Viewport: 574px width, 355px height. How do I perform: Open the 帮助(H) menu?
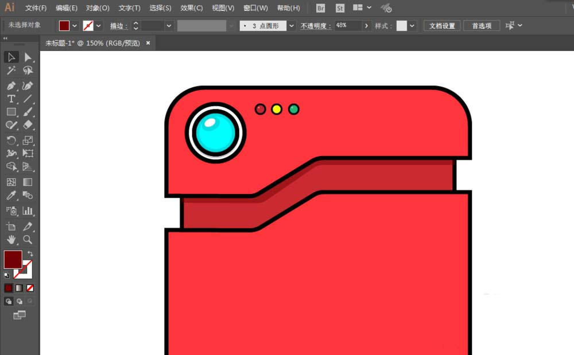click(x=289, y=8)
